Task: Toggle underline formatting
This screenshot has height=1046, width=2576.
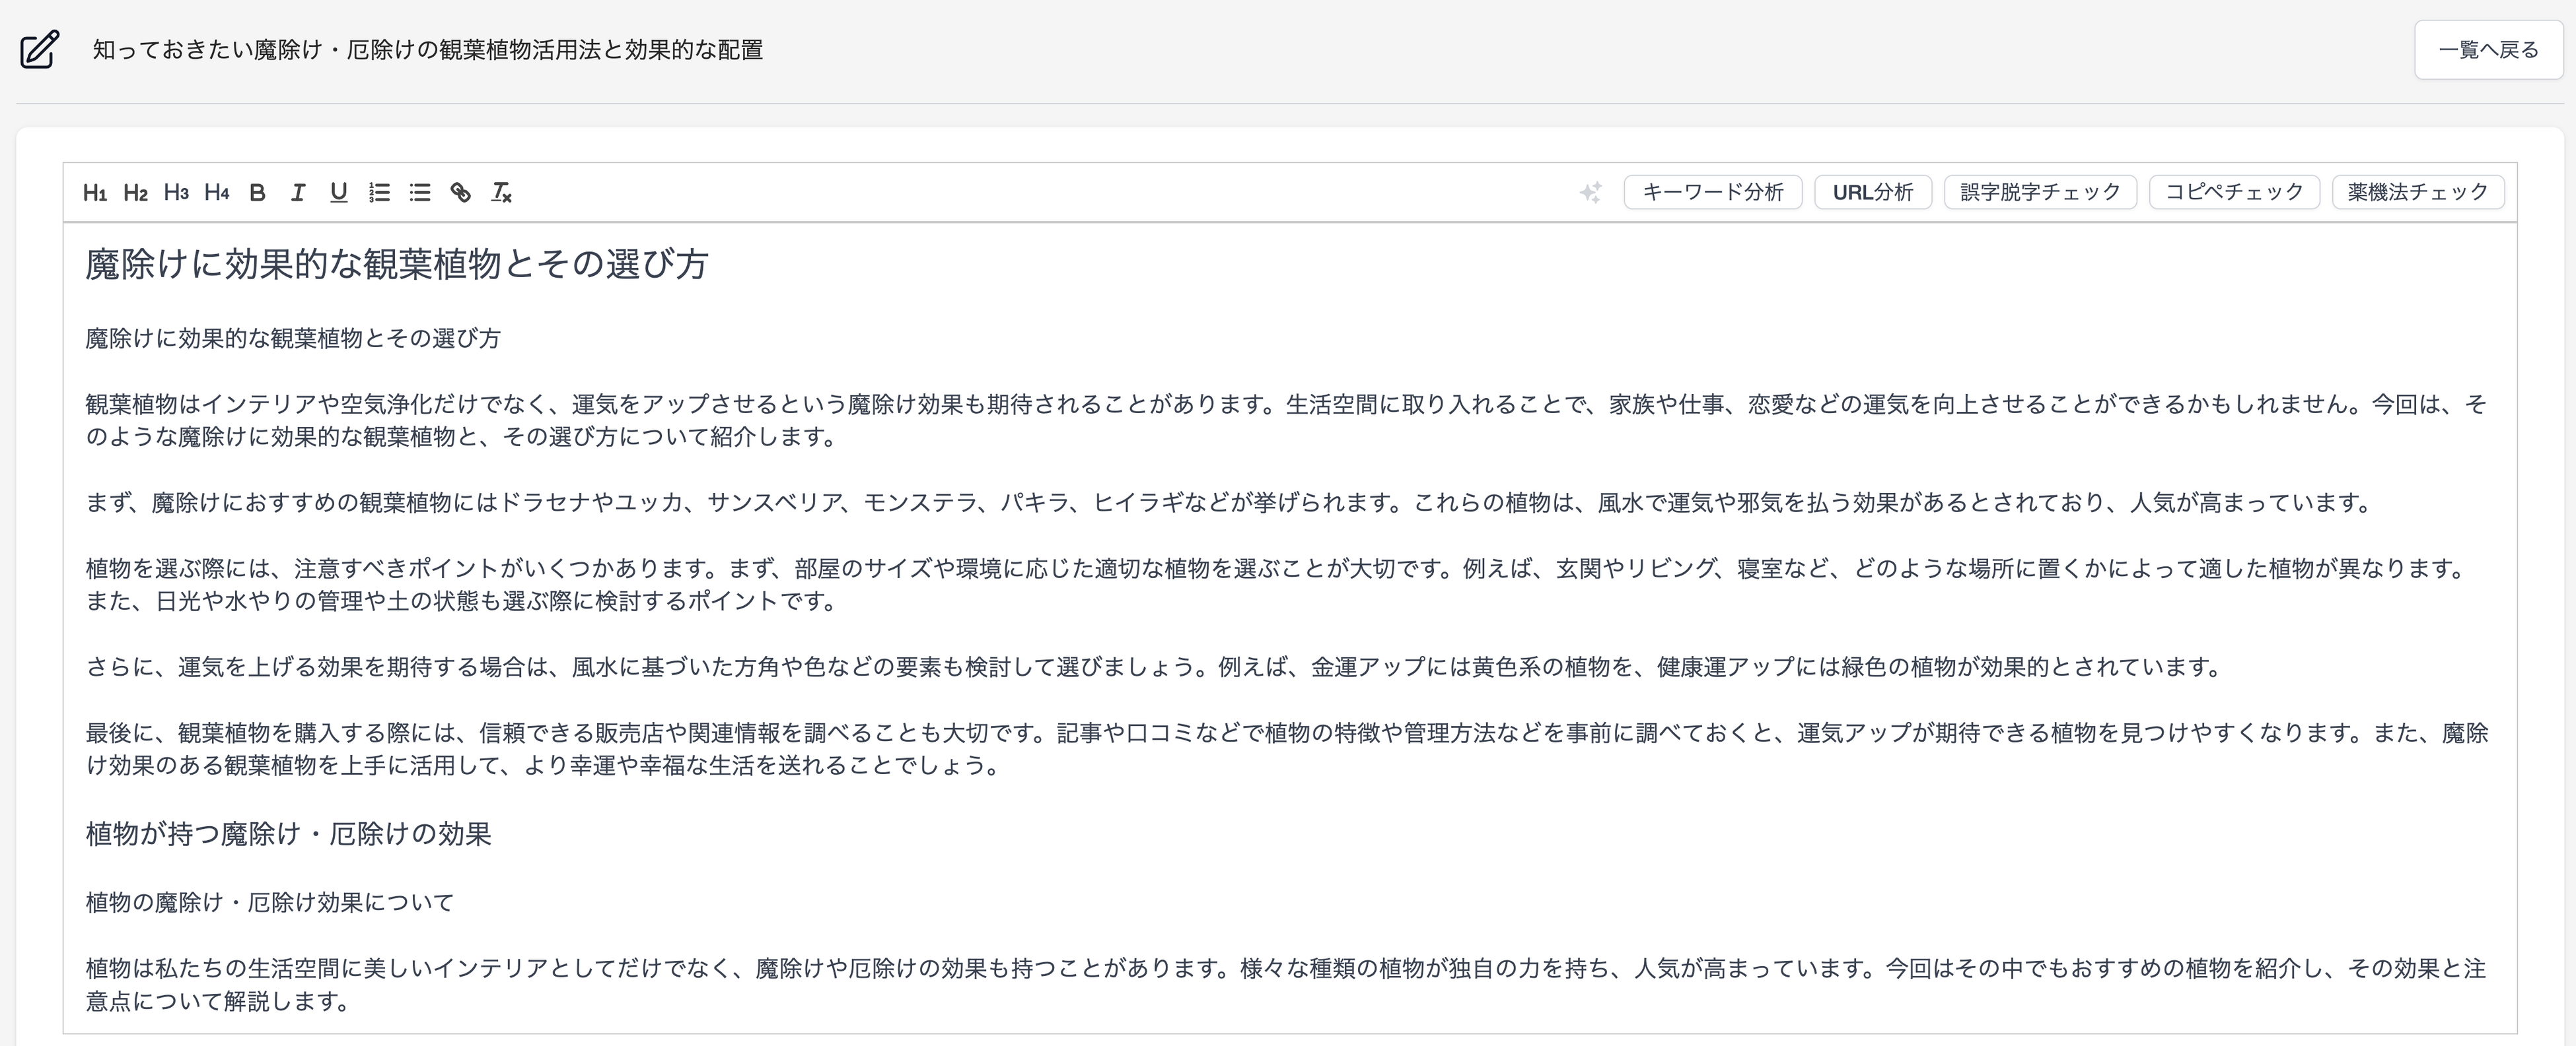Action: (x=339, y=193)
